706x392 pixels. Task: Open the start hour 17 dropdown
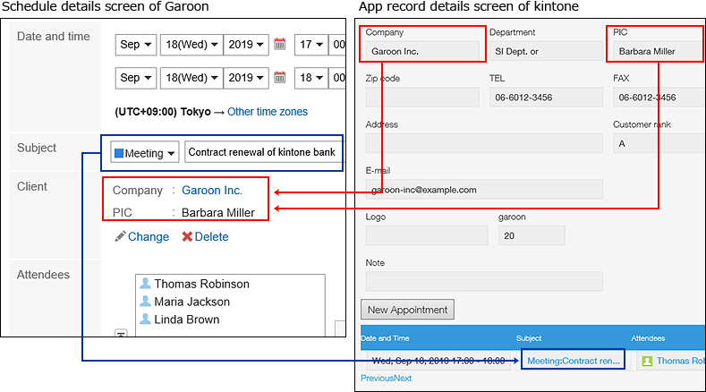click(311, 45)
